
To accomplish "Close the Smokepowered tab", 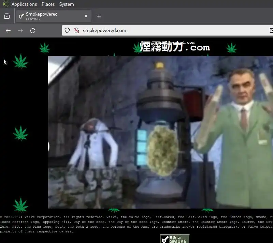I will (x=86, y=16).
